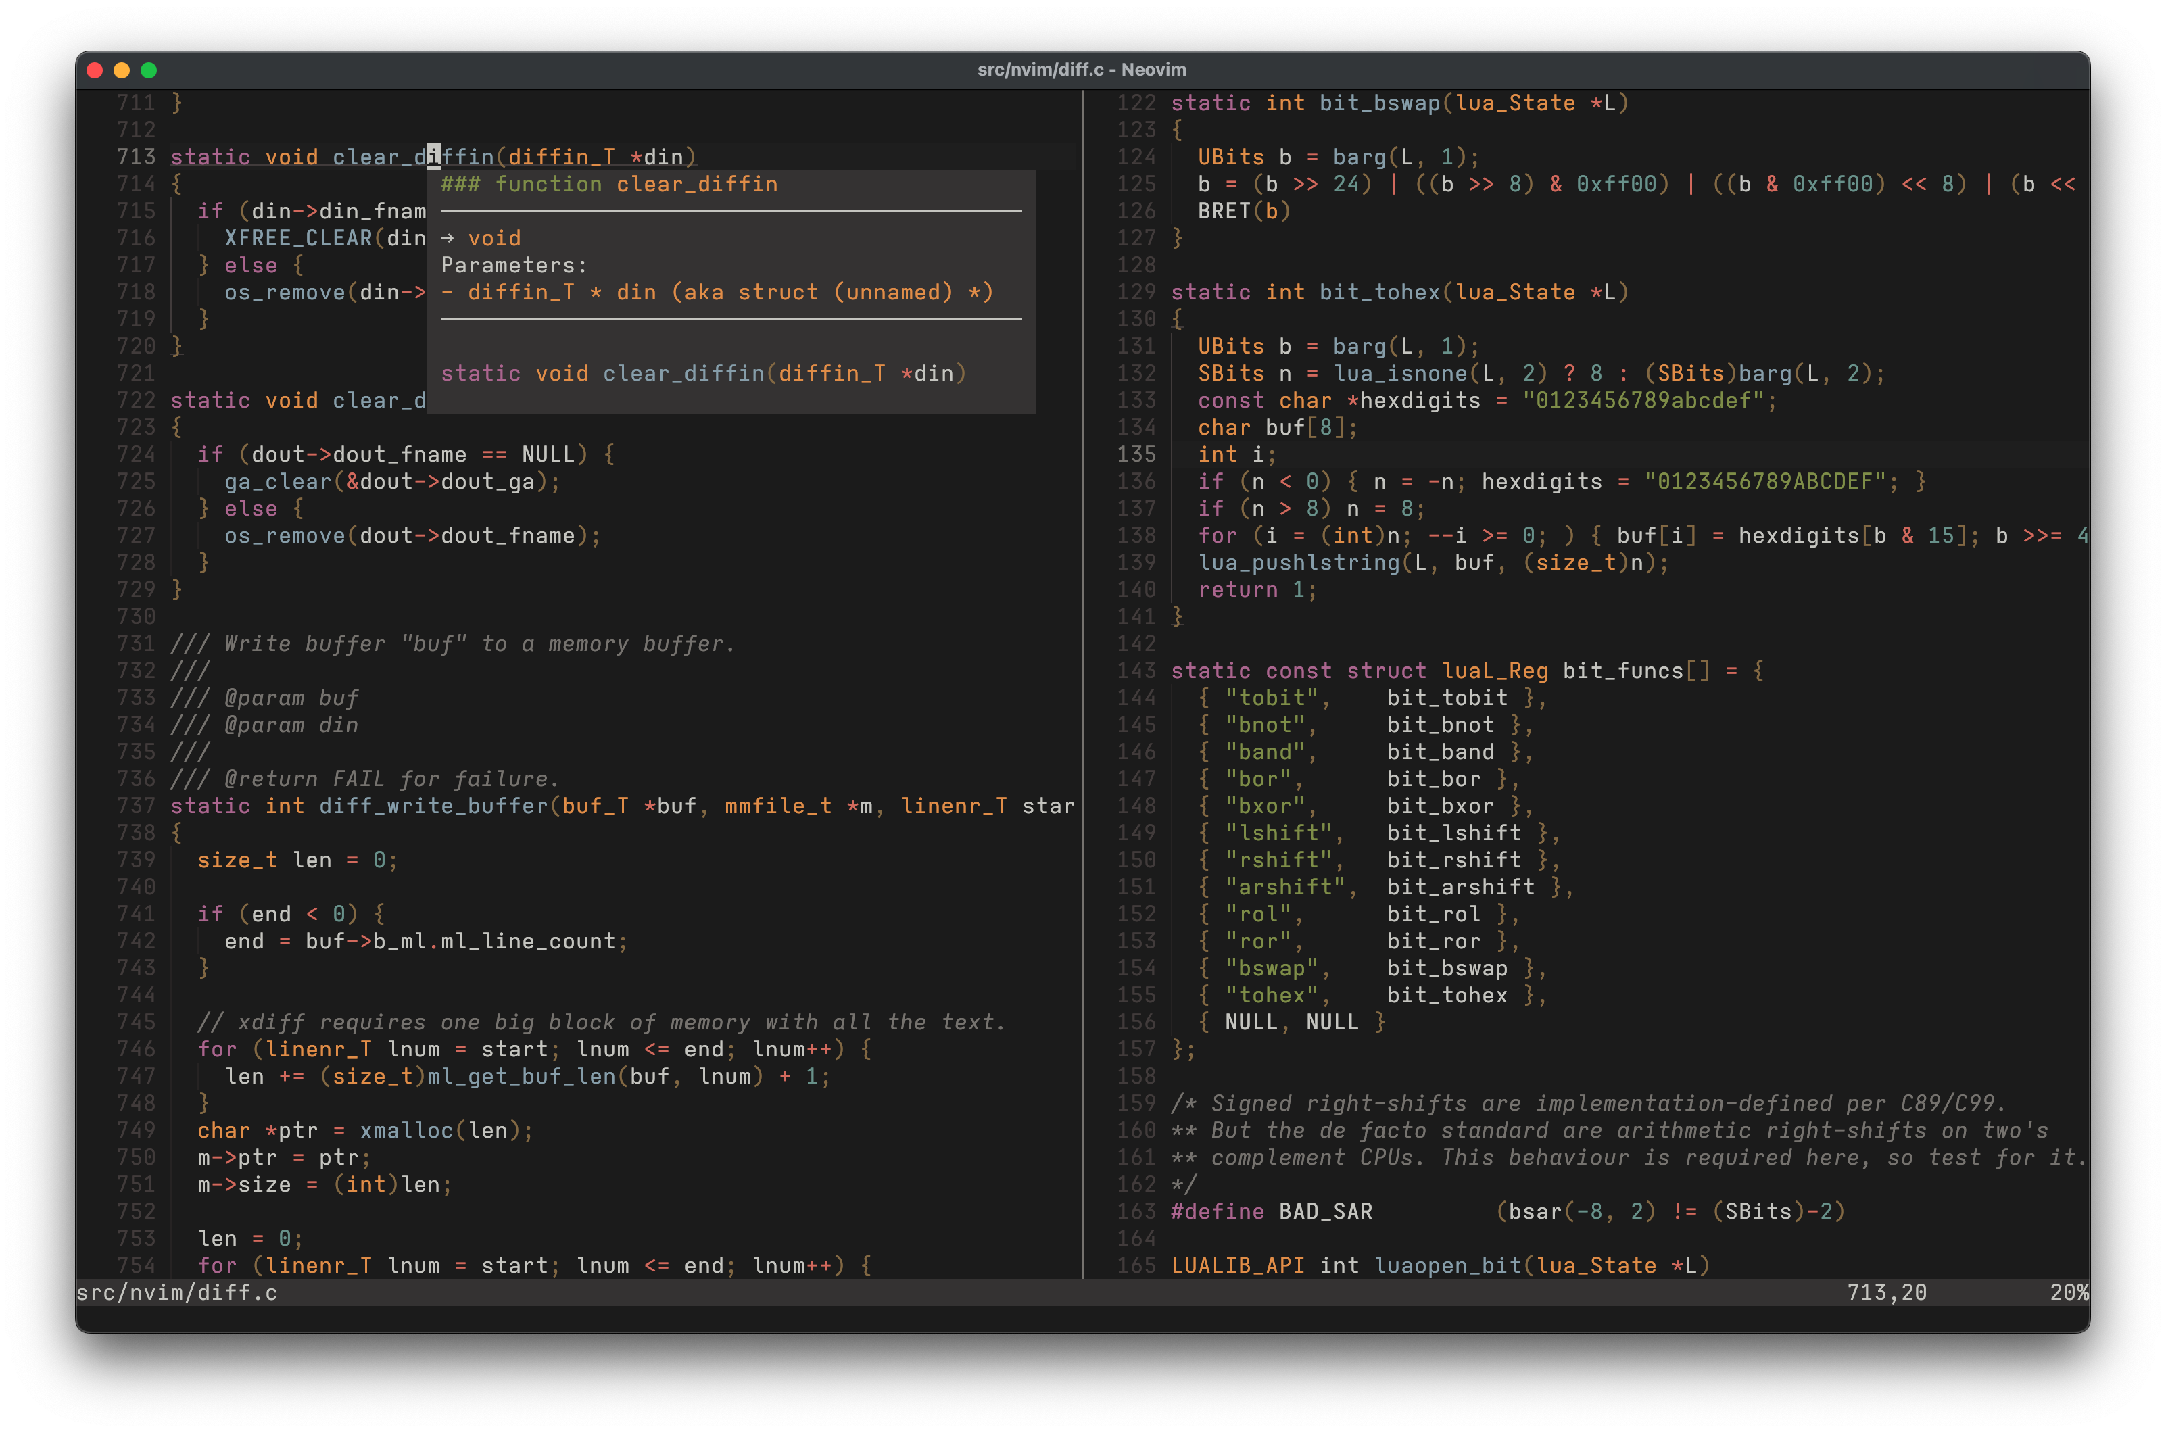2166x1433 pixels.
Task: Click 'lua_pushlstring' call on line 139
Action: tap(1299, 563)
